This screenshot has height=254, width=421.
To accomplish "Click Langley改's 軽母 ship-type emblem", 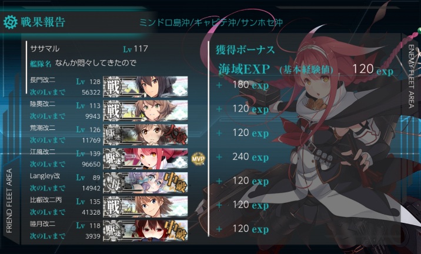I will coord(112,183).
